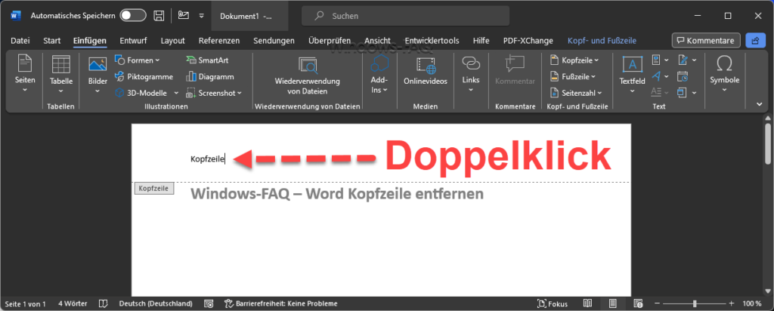Open Wiederverwendung von Dateien
Image resolution: width=774 pixels, height=311 pixels.
tap(307, 75)
